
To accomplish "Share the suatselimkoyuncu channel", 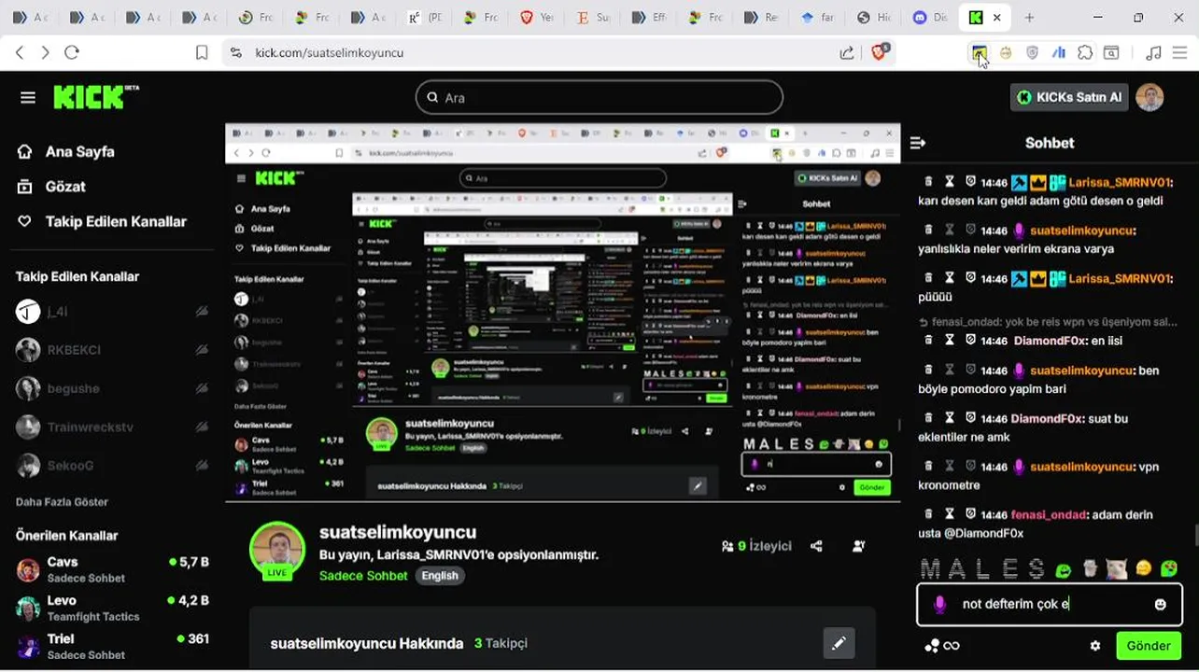I will click(x=817, y=546).
